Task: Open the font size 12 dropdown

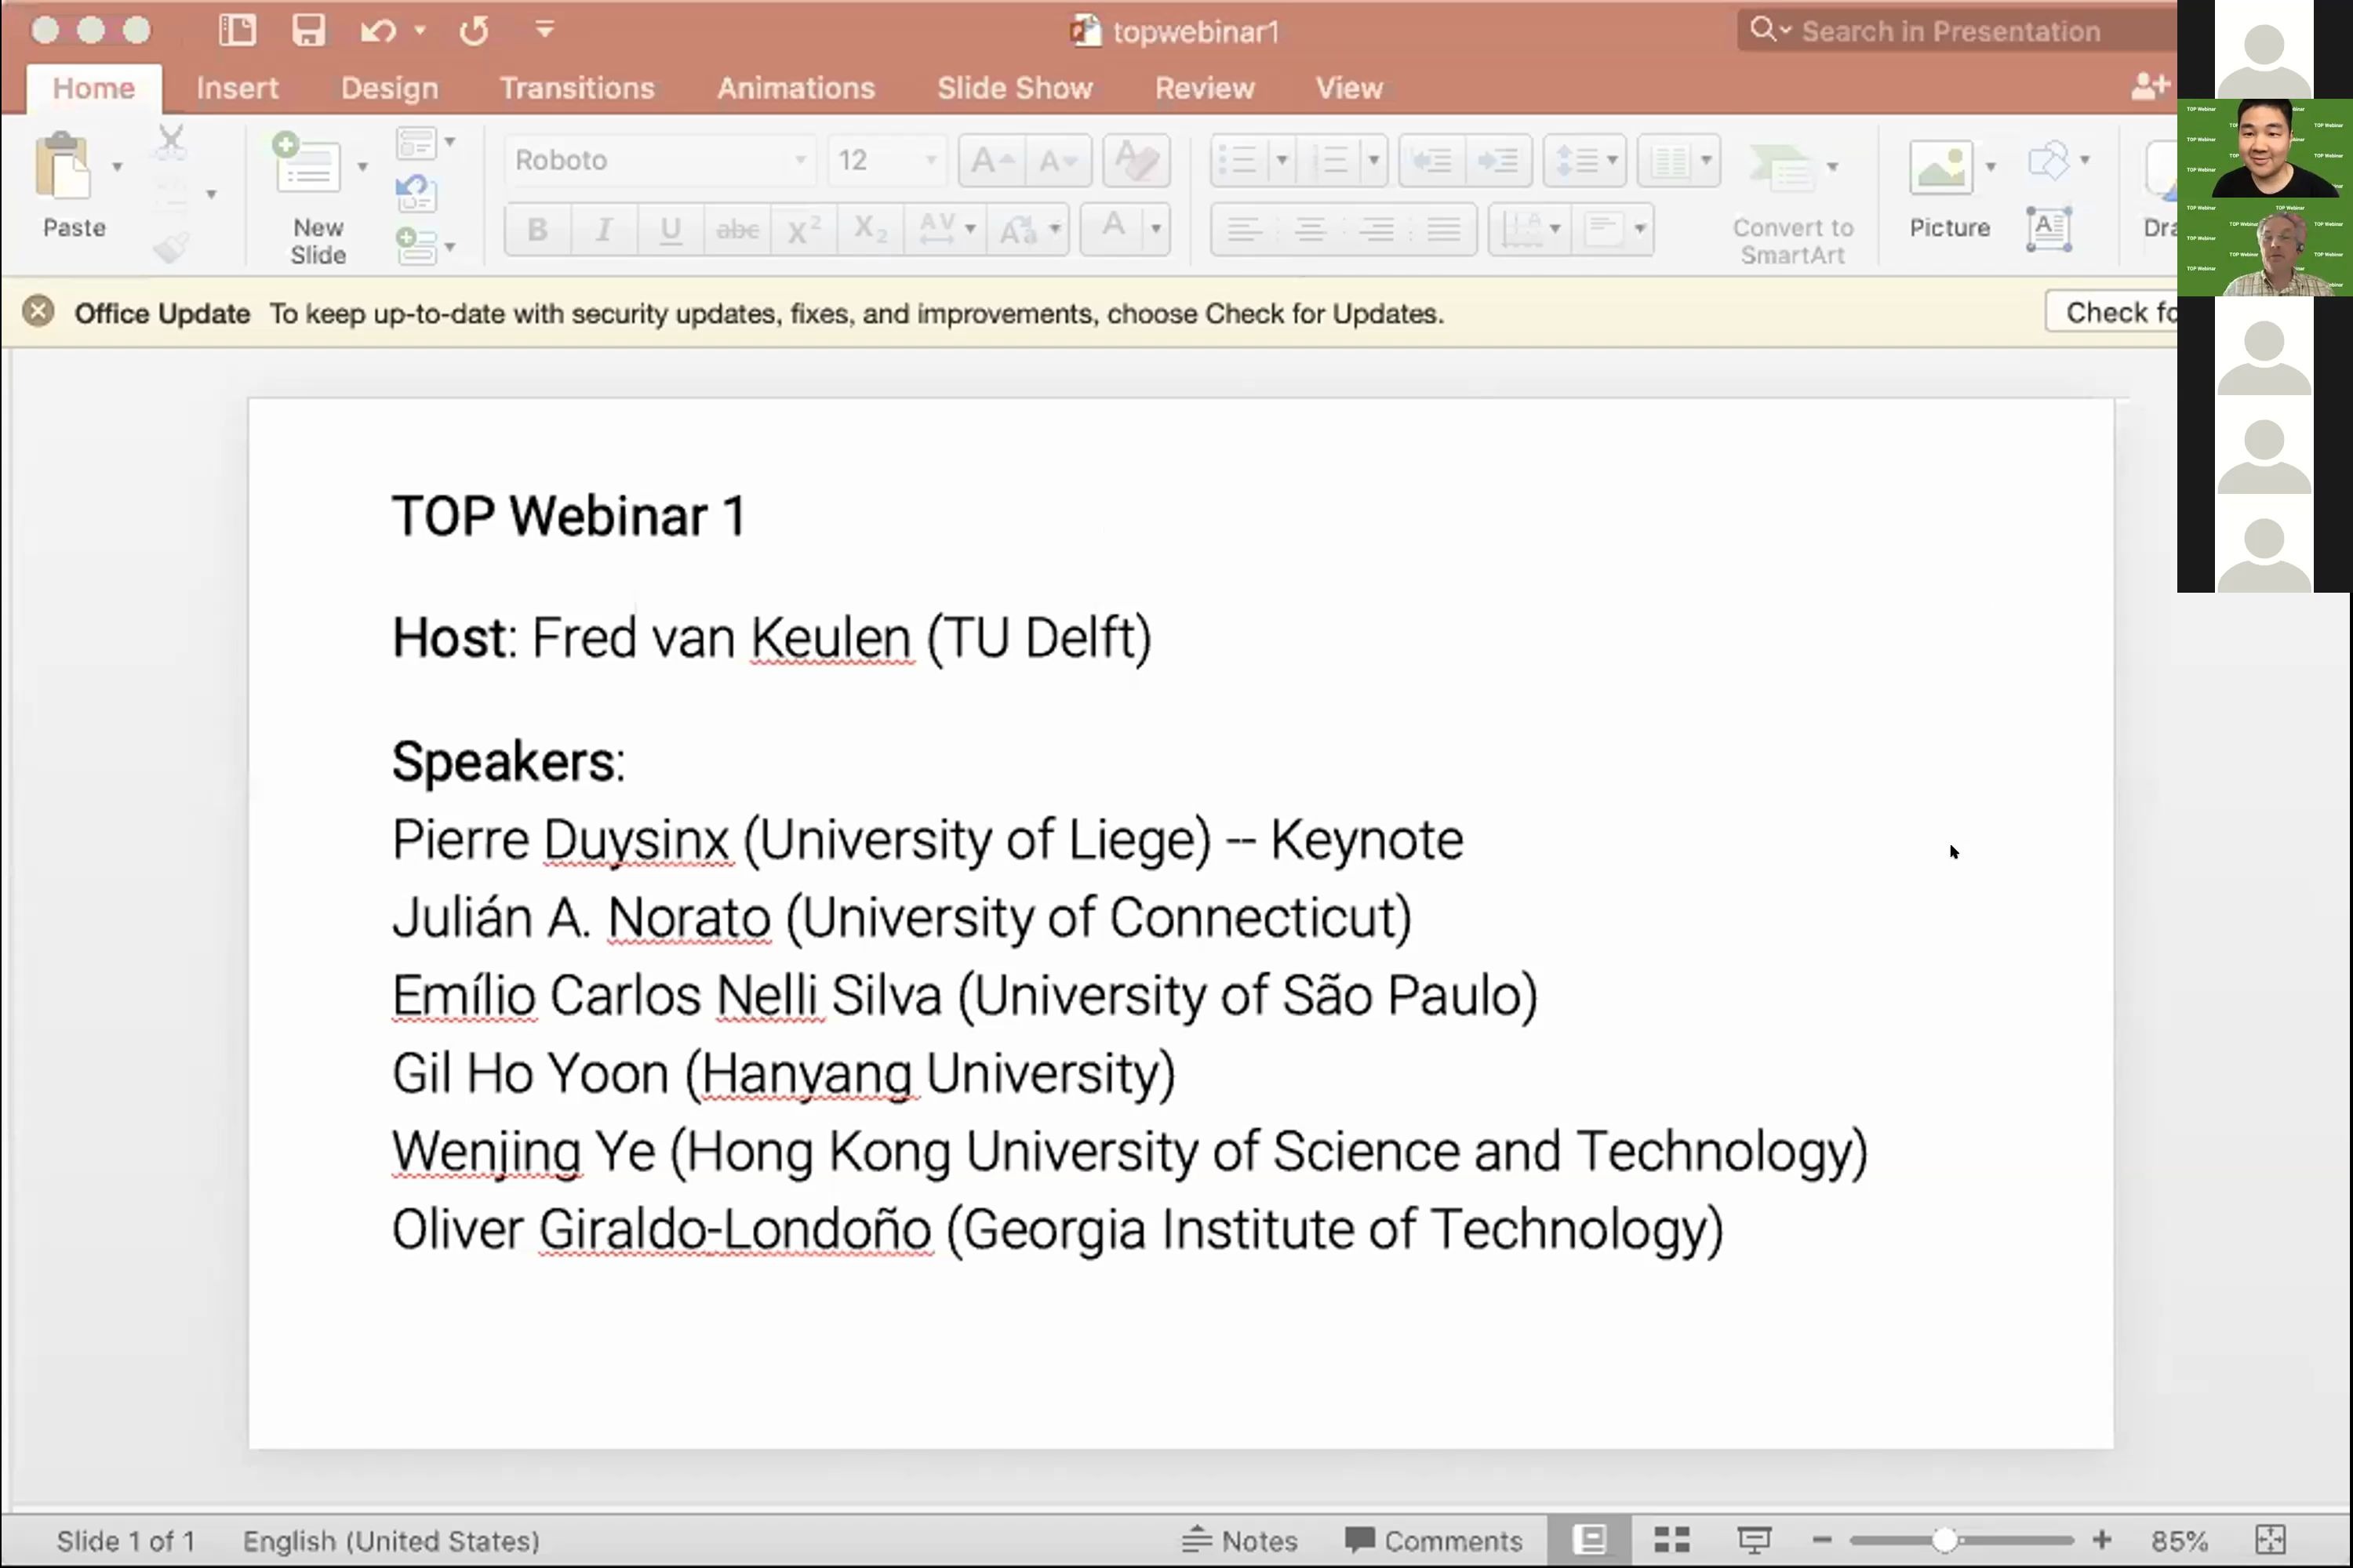Action: click(x=930, y=160)
